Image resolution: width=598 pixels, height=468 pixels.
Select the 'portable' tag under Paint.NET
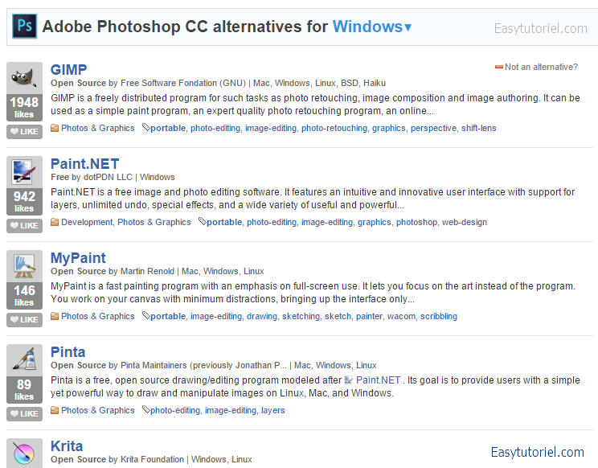(x=224, y=223)
